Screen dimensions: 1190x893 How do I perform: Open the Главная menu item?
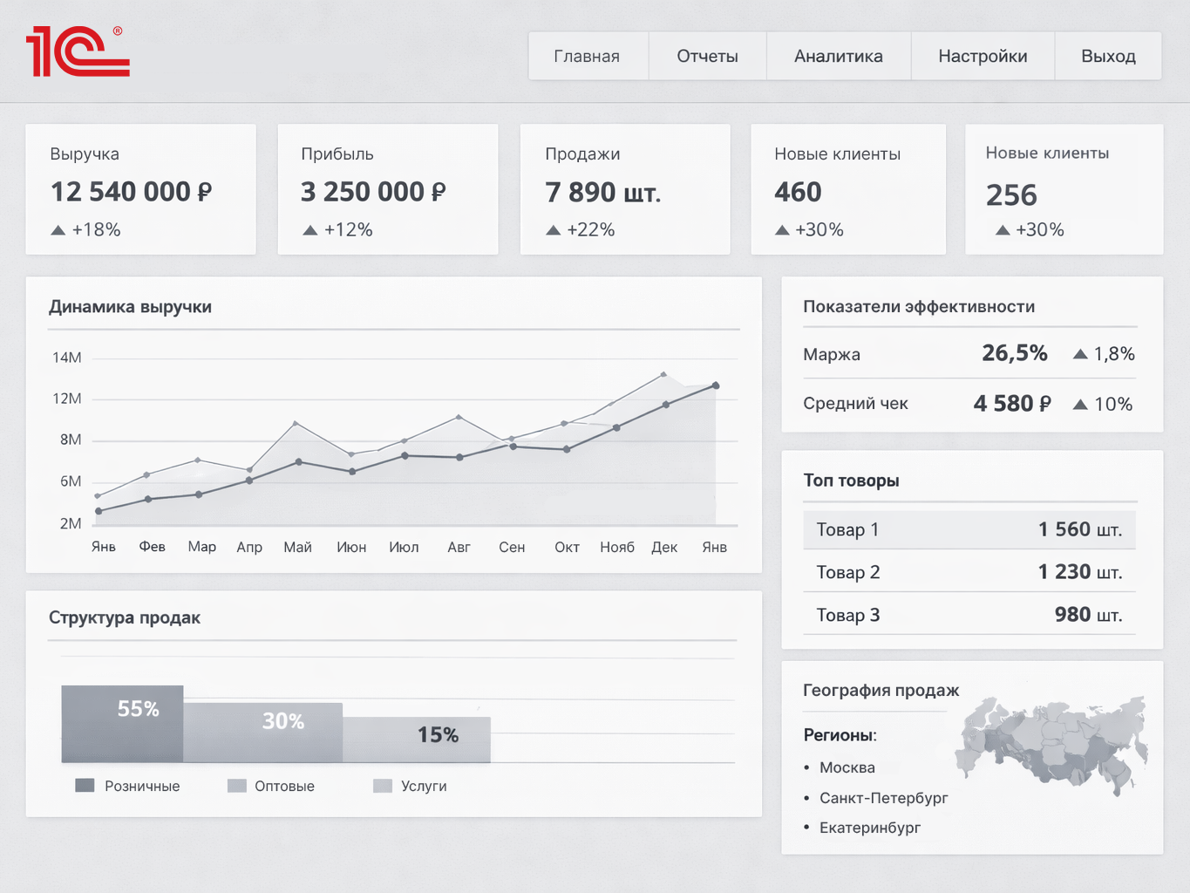coord(588,57)
